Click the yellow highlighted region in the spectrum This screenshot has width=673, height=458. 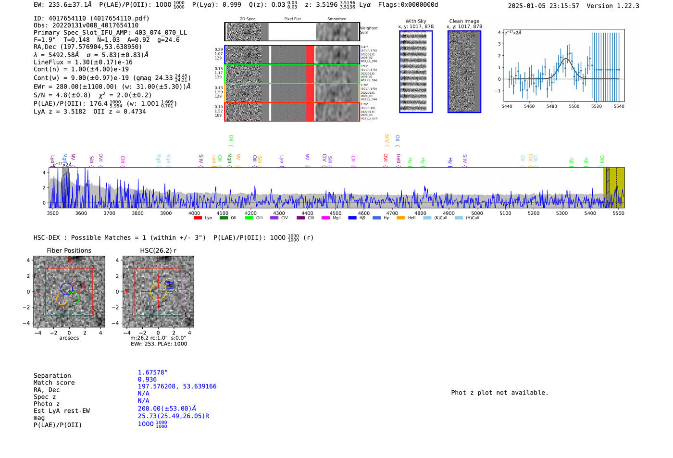tap(614, 187)
